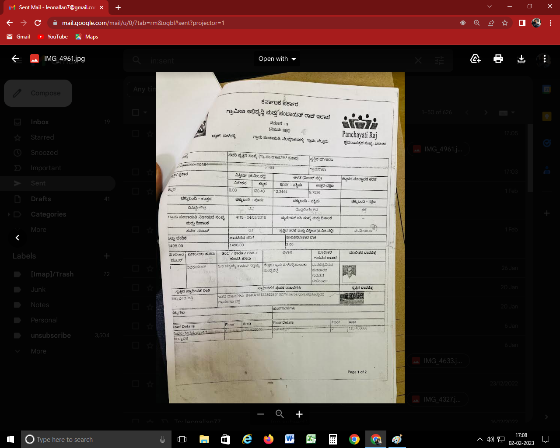Open Internet Explorer from taskbar
This screenshot has height=448, width=560.
(x=247, y=439)
